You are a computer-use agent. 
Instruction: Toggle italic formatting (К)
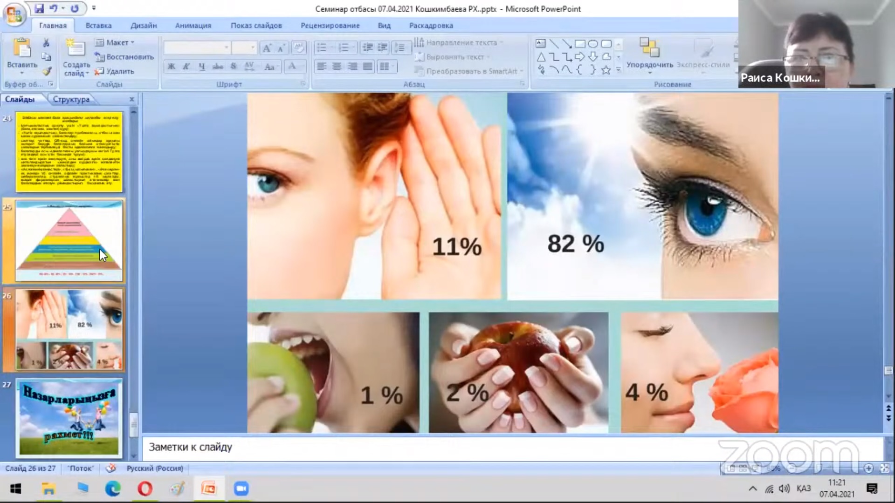pyautogui.click(x=186, y=67)
